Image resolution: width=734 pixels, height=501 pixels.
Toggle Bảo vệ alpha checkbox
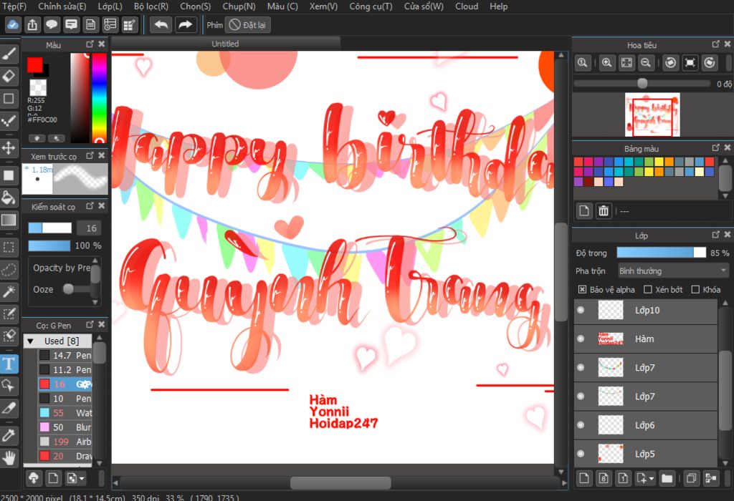click(x=582, y=289)
